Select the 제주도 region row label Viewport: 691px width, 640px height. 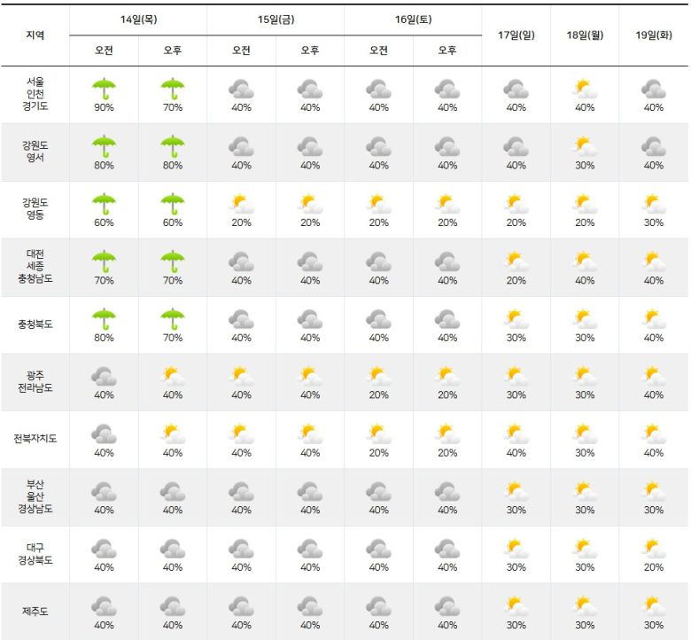35,611
